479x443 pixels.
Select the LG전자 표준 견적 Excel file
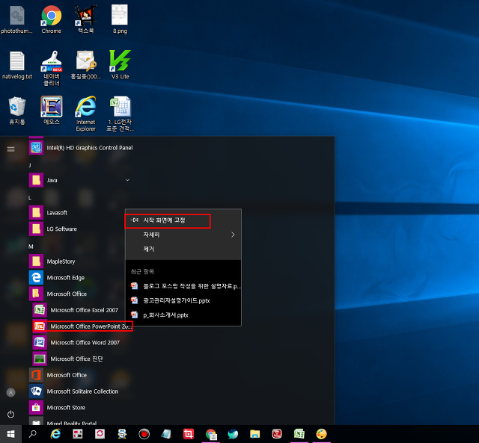(120, 114)
